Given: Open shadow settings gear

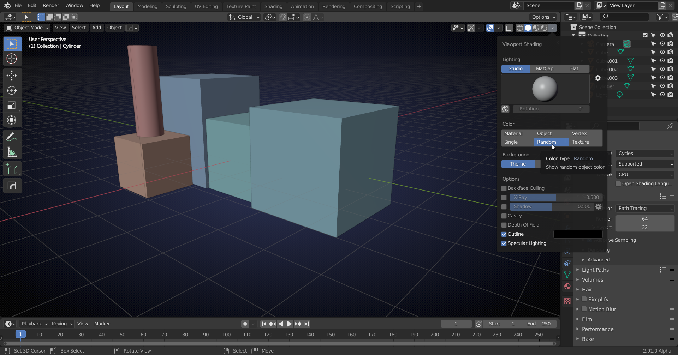Looking at the screenshot, I should (x=598, y=207).
